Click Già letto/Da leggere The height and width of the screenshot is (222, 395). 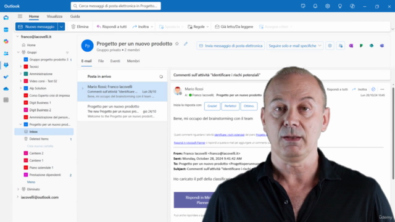pyautogui.click(x=234, y=27)
